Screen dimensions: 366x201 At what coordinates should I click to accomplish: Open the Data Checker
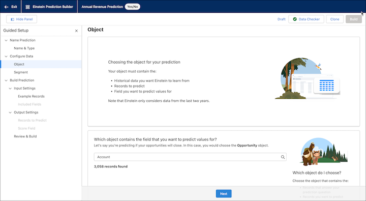point(306,19)
